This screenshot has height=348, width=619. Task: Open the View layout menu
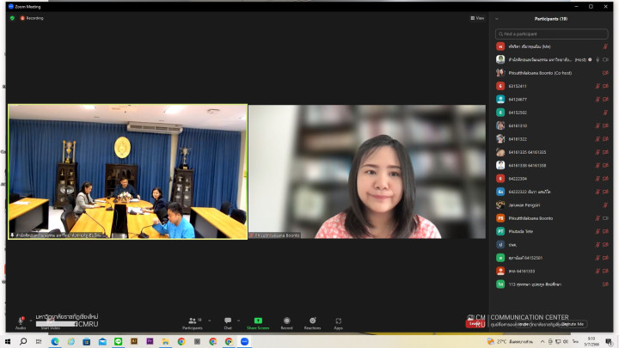pyautogui.click(x=477, y=18)
